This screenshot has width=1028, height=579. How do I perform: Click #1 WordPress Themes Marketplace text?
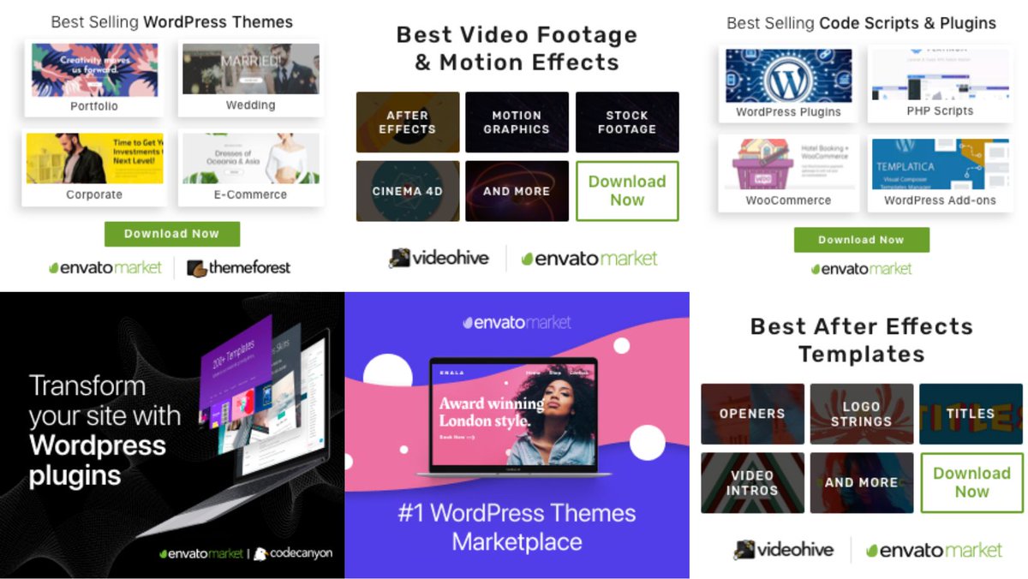point(517,527)
